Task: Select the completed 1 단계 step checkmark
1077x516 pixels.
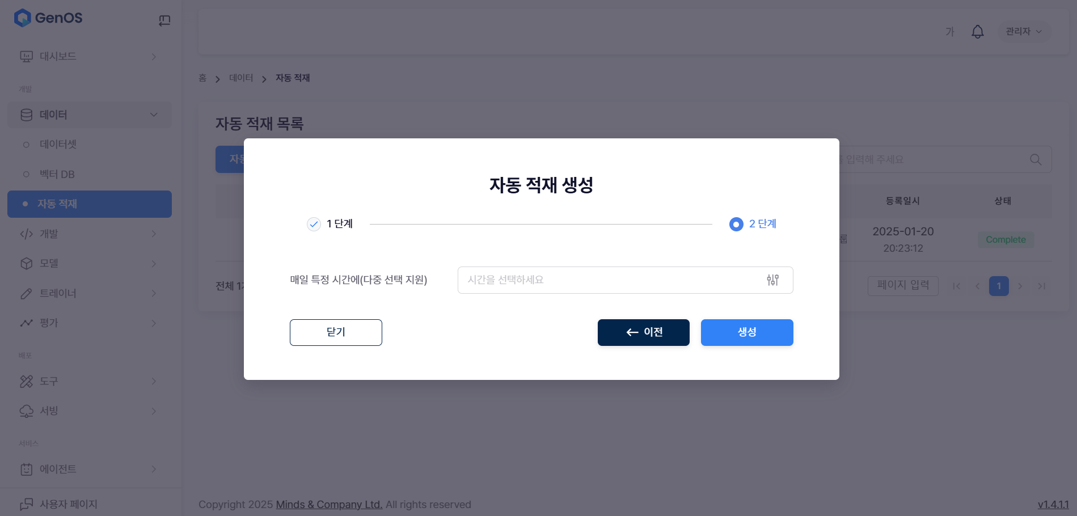Action: 314,225
